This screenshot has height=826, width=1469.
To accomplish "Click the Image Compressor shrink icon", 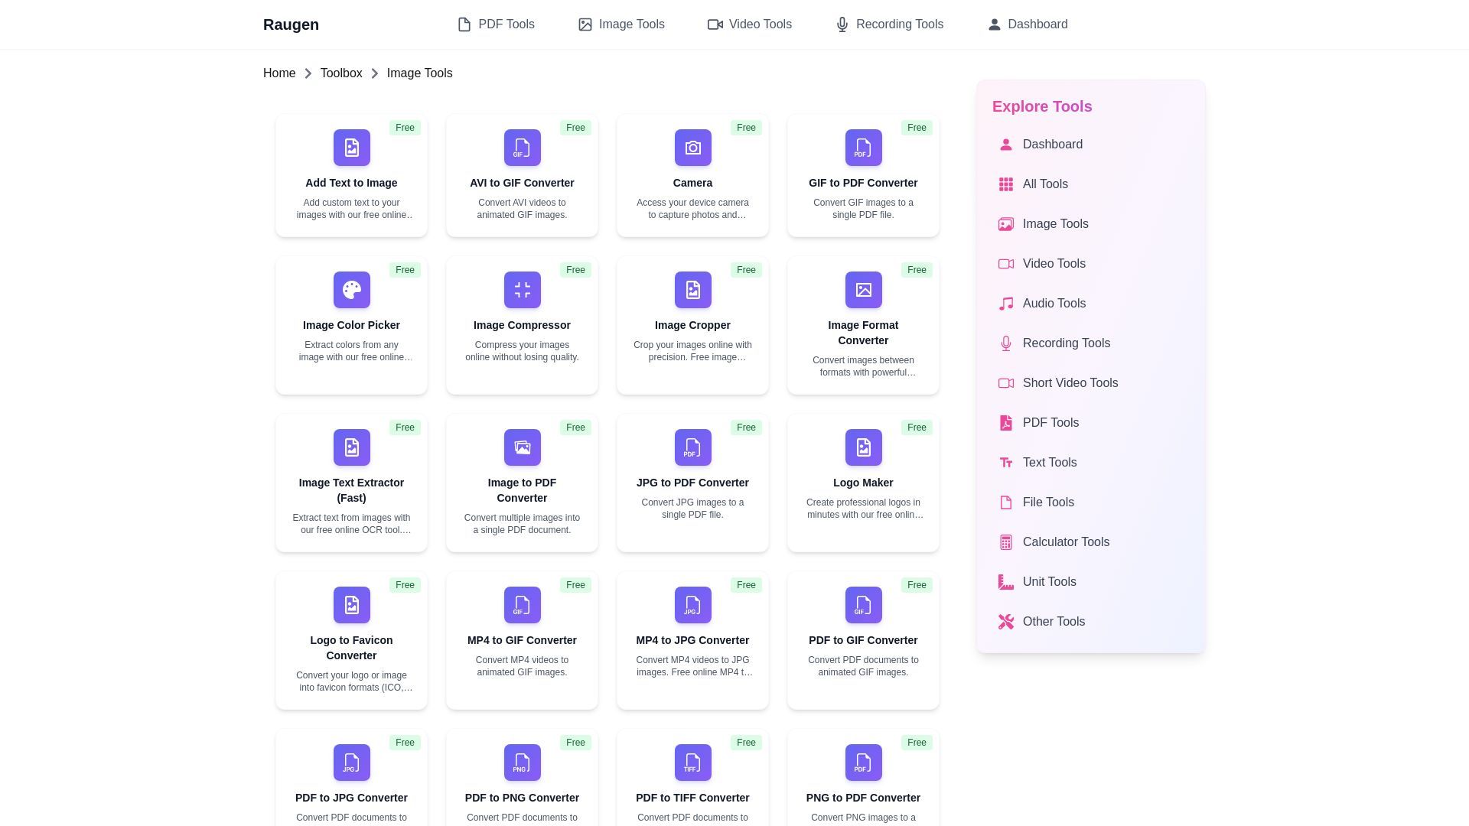I will pos(522,290).
